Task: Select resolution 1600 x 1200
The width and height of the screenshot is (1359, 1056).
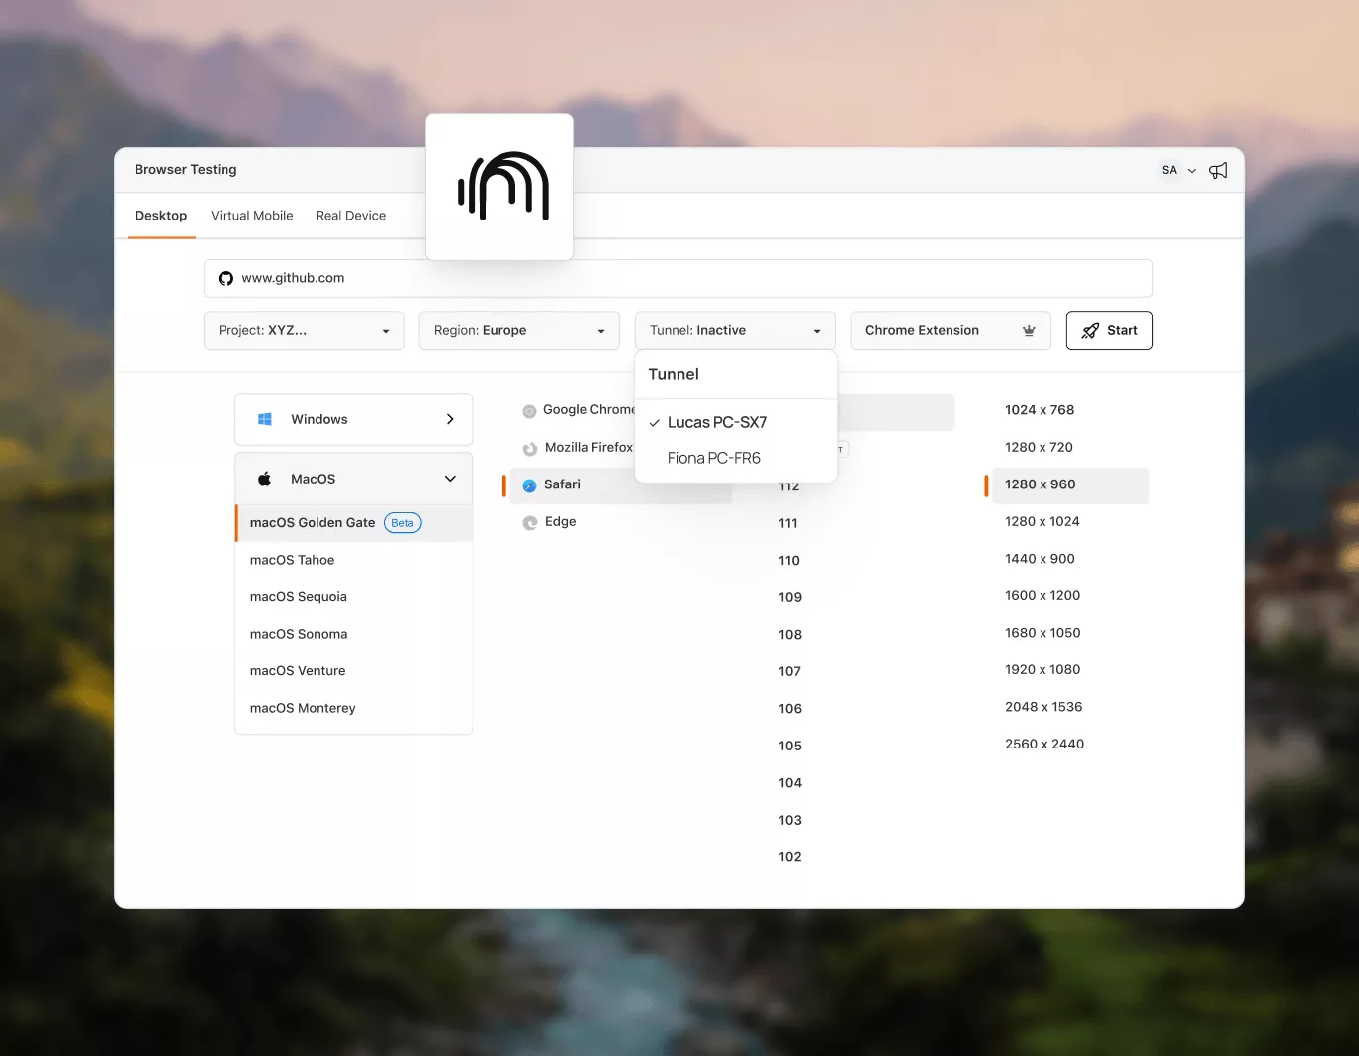Action: click(x=1042, y=595)
